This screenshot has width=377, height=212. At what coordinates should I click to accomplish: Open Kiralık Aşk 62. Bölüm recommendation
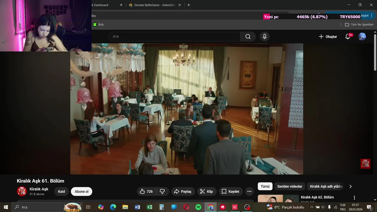point(317,197)
